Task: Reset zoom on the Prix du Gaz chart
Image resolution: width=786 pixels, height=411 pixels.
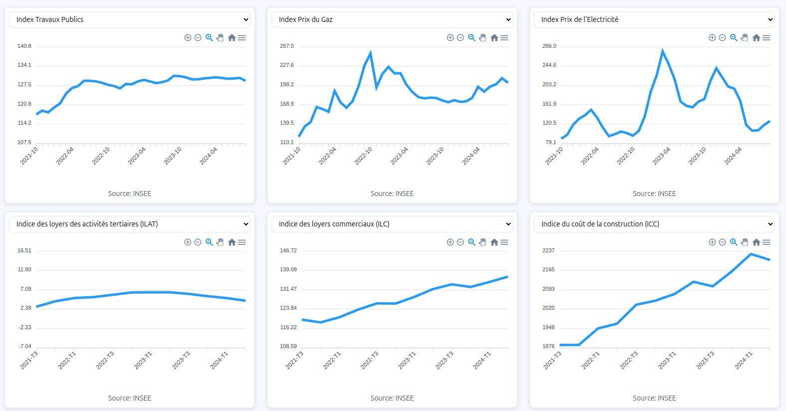Action: (x=494, y=38)
